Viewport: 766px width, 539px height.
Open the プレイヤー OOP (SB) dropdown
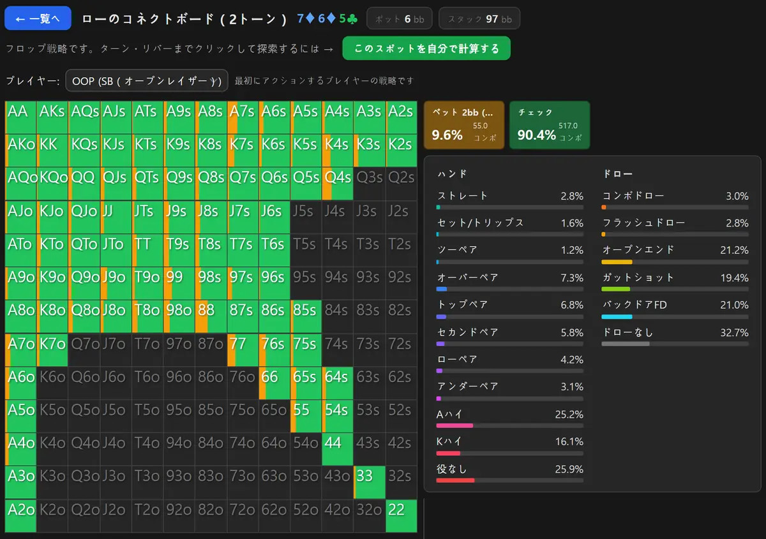(146, 81)
